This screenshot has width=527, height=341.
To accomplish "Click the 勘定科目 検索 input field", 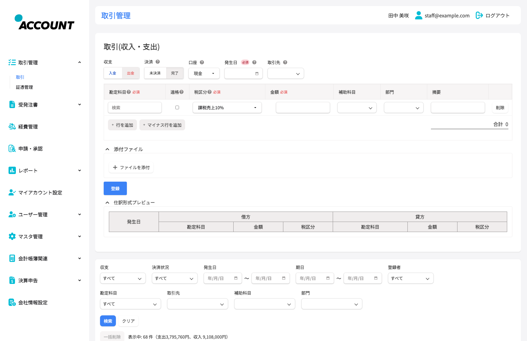I will tap(135, 107).
